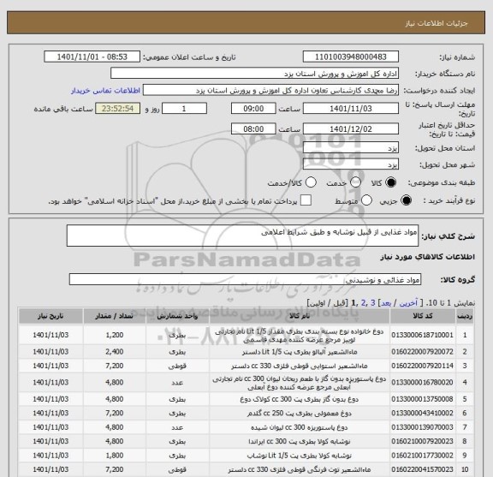The image size is (493, 477).
Task: Click product code 0160220007920114
Action: coord(422,366)
